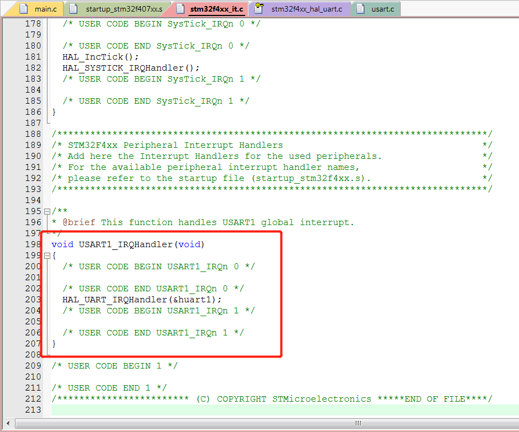Screen dimensions: 519x432
Task: Click the 'For the available peripheral' comment line
Action: (205, 167)
